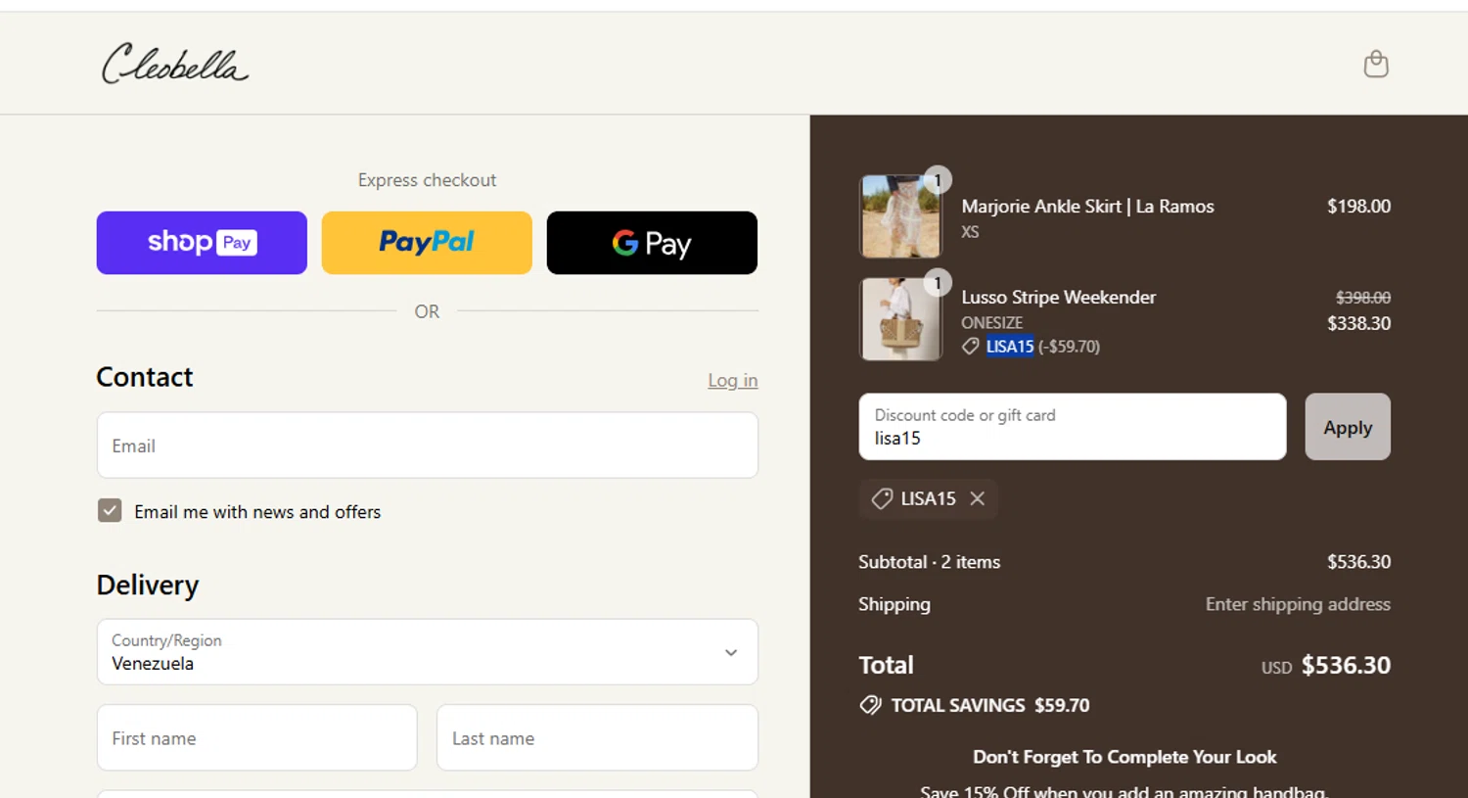Click the Marjorie Ankle Skirt | La Ramos title
The height and width of the screenshot is (798, 1468).
1087,207
